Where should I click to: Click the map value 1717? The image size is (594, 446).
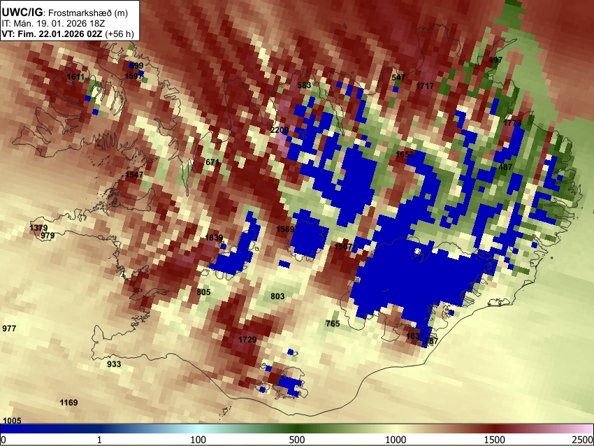point(425,86)
